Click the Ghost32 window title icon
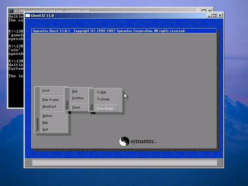Viewport: 248px width, 186px height. 28,15
